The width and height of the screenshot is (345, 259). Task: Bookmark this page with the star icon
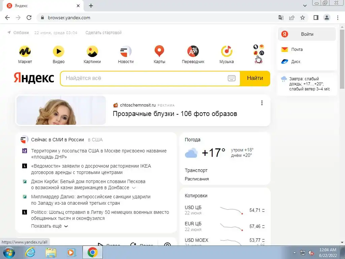point(303,18)
